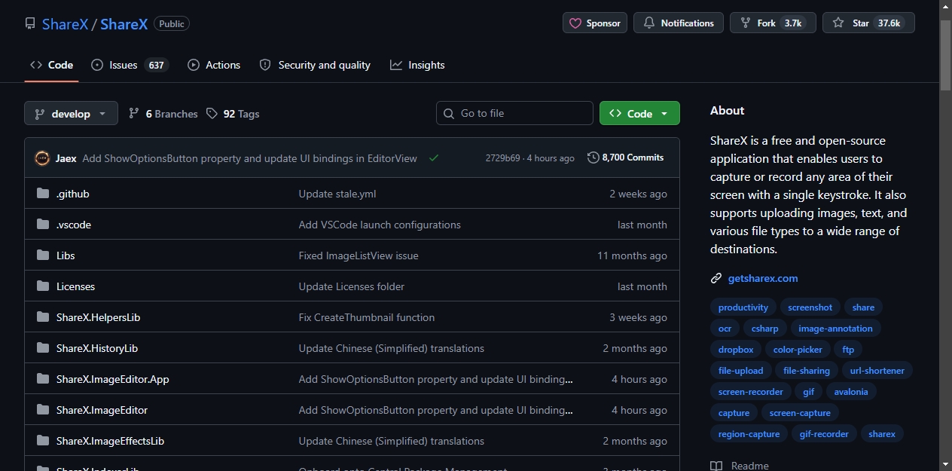952x471 pixels.
Task: Select the gif-recorder topic tag
Action: point(824,434)
